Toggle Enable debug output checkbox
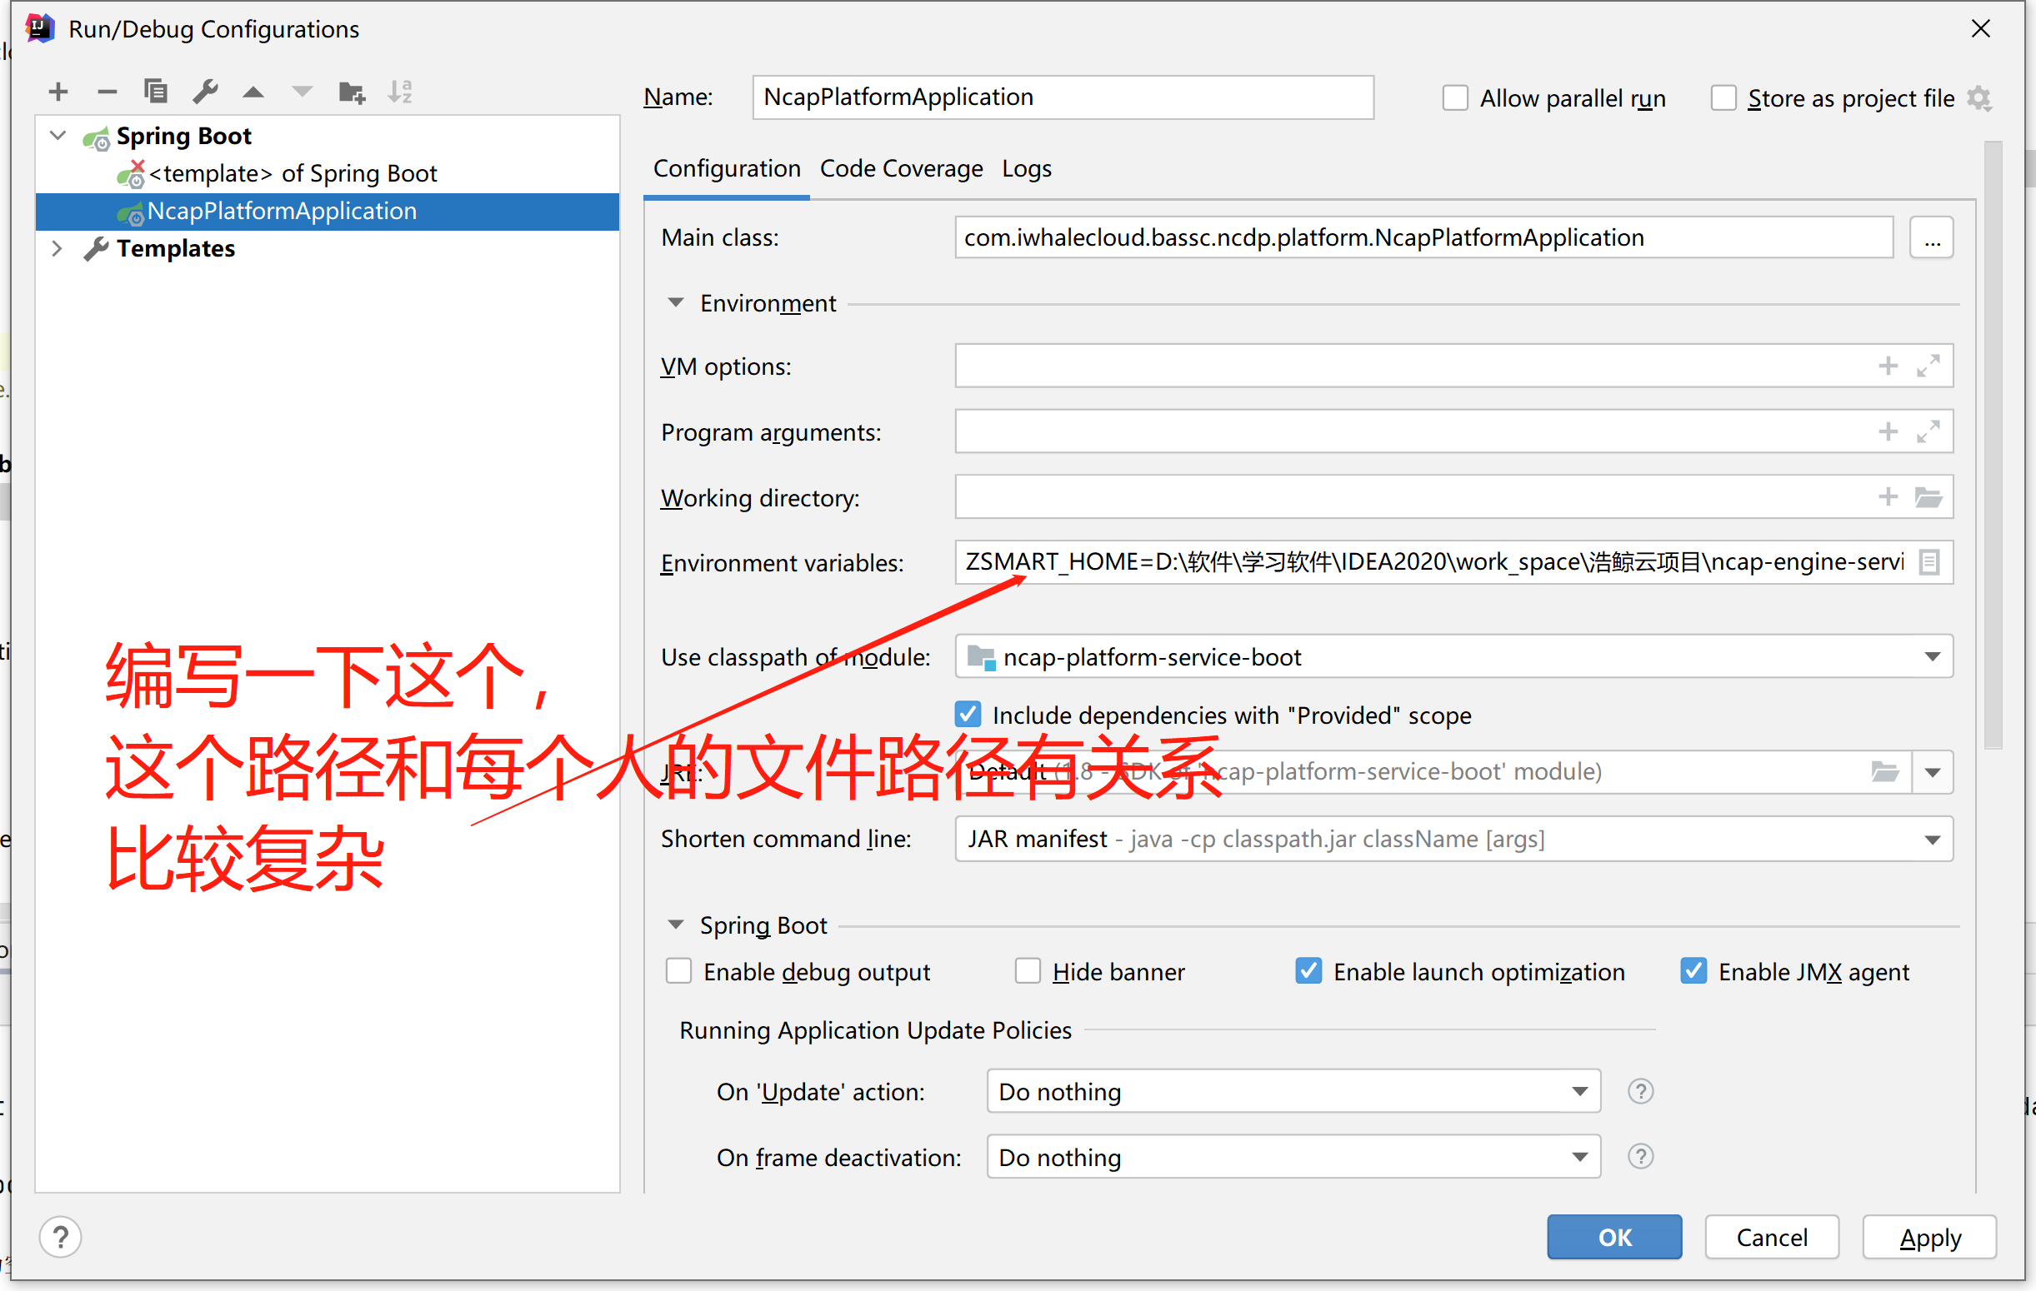The image size is (2036, 1291). 678,971
